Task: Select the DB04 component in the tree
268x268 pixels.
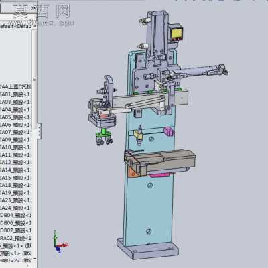Action: (15, 215)
